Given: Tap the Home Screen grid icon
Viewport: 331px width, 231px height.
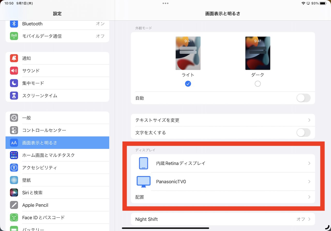Looking at the screenshot, I should pyautogui.click(x=14, y=155).
